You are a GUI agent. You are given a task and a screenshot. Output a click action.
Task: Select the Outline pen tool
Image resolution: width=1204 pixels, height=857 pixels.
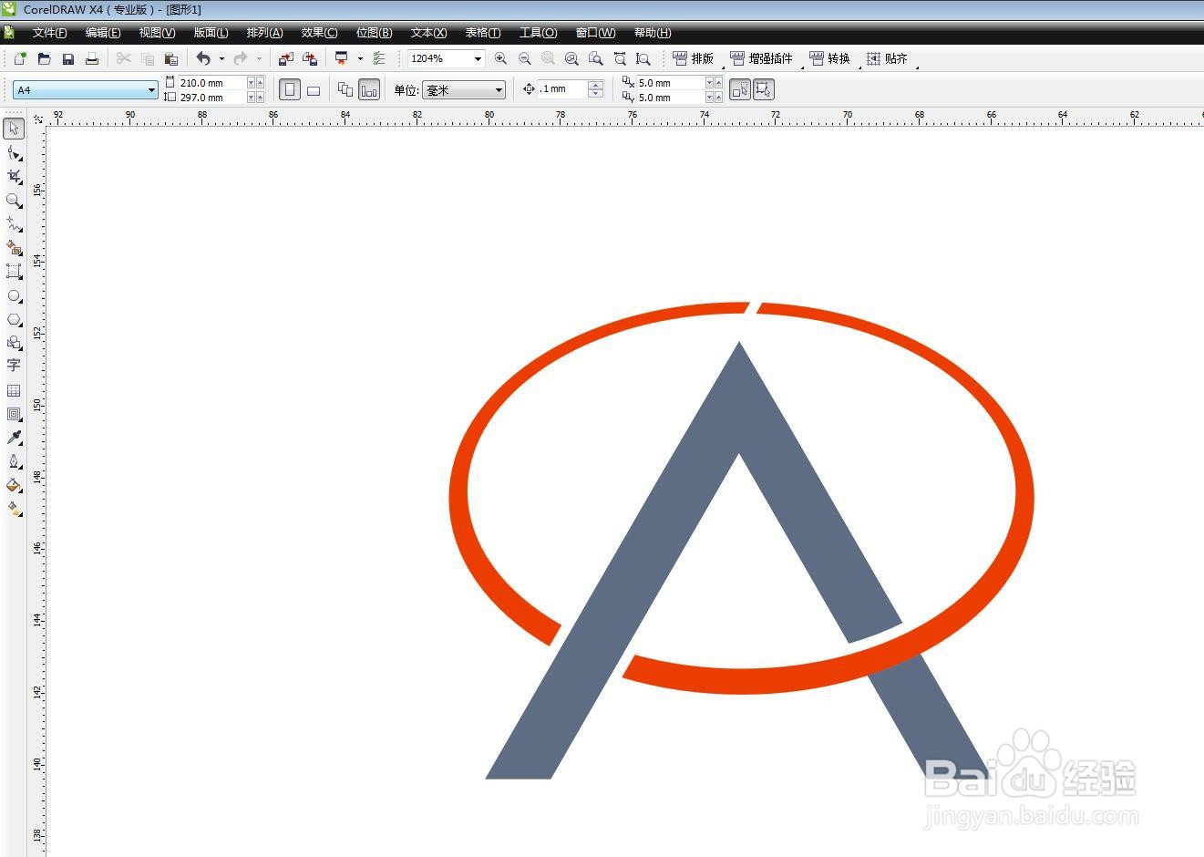coord(14,461)
